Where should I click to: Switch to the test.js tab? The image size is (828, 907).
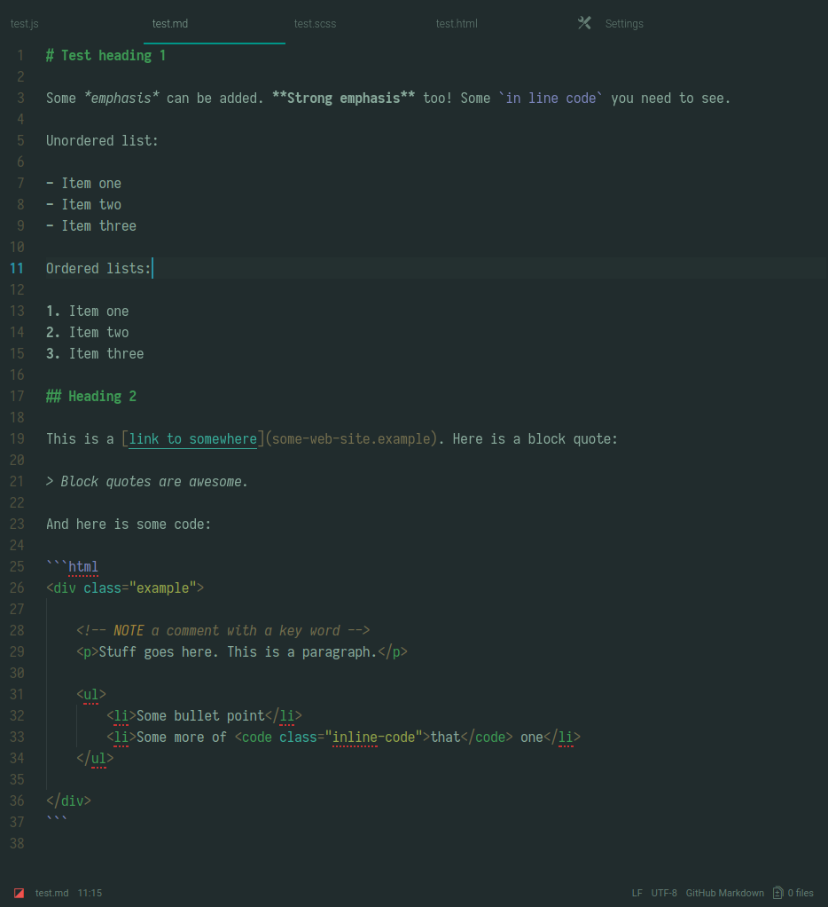24,24
